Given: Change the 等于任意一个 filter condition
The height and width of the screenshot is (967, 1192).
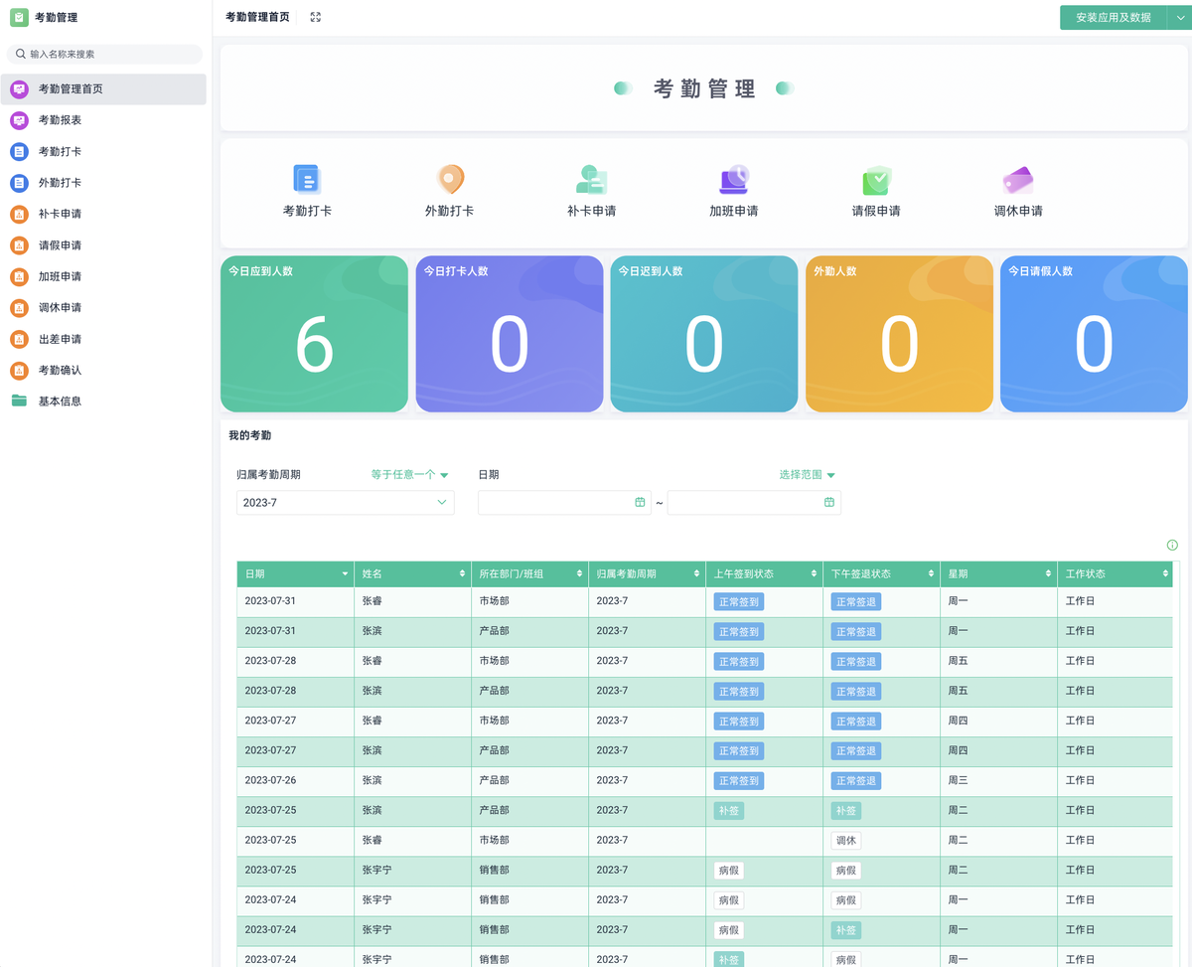Looking at the screenshot, I should click(410, 475).
